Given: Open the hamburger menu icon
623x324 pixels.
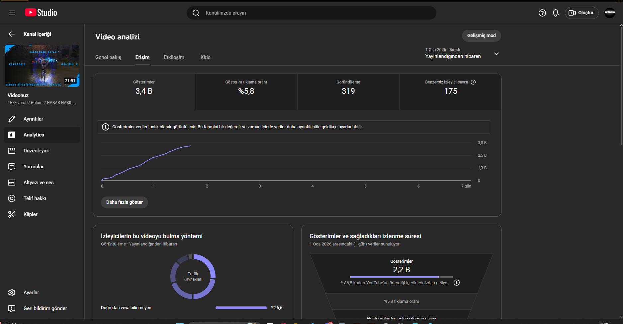Looking at the screenshot, I should 12,13.
